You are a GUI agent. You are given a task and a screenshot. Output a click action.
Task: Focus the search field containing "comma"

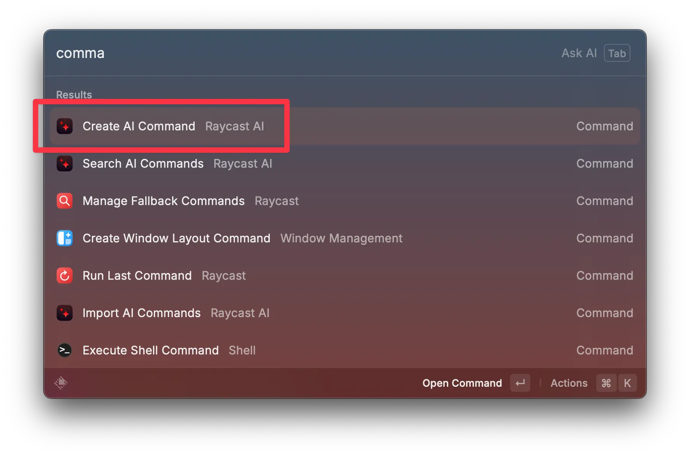[x=304, y=53]
